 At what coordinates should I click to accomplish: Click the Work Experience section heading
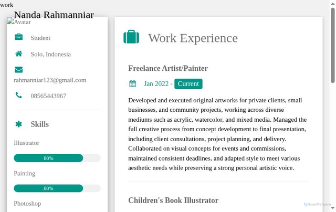pos(193,38)
